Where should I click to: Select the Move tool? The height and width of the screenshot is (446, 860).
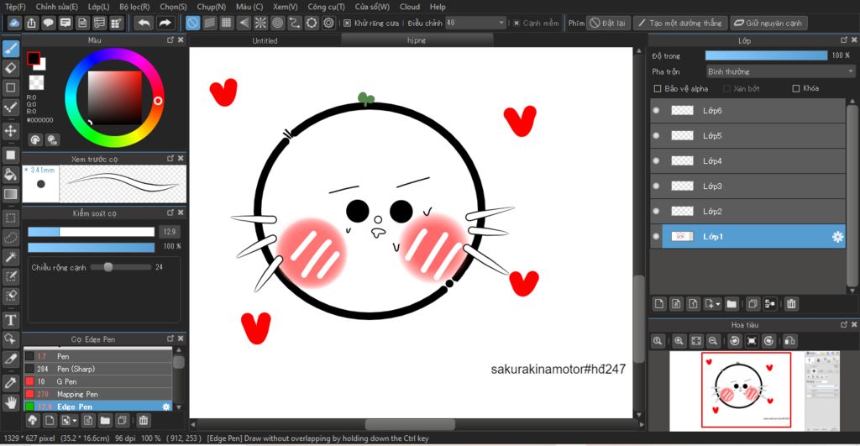coord(10,130)
